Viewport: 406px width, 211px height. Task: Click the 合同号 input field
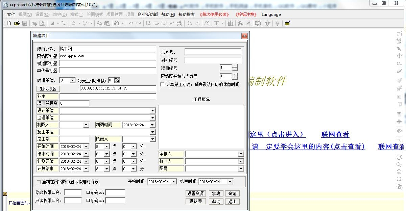[x=213, y=52]
